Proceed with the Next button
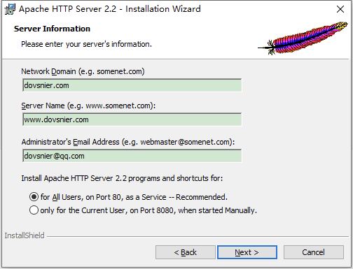This screenshot has height=269, width=353. [247, 252]
